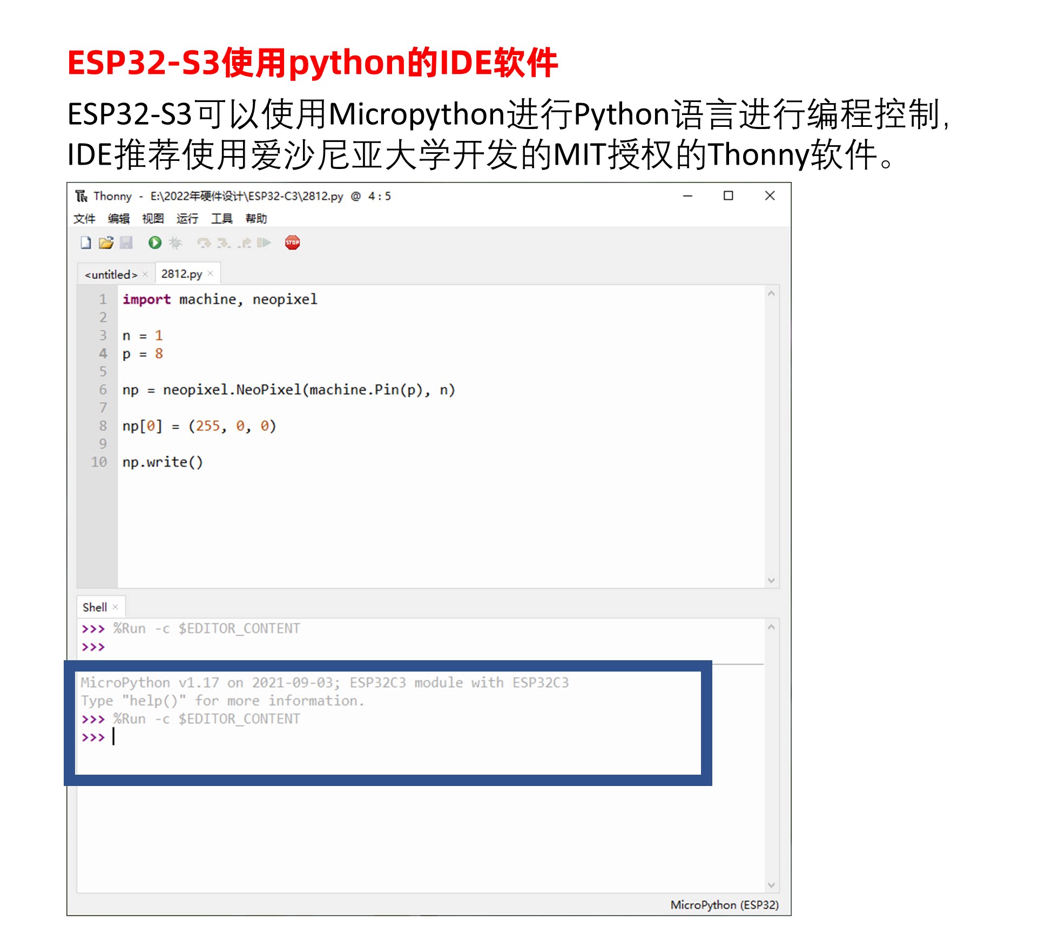Close the 2812.py tab
This screenshot has height=935, width=1052.
211,274
